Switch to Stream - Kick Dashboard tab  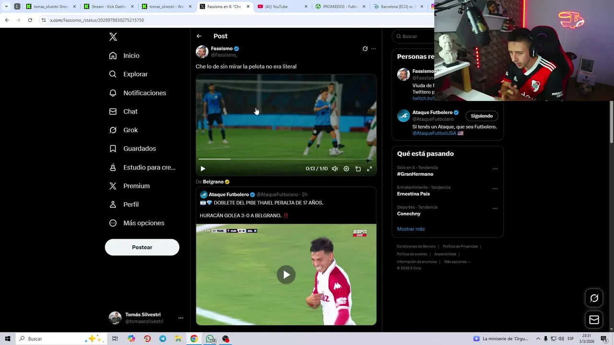tap(109, 7)
